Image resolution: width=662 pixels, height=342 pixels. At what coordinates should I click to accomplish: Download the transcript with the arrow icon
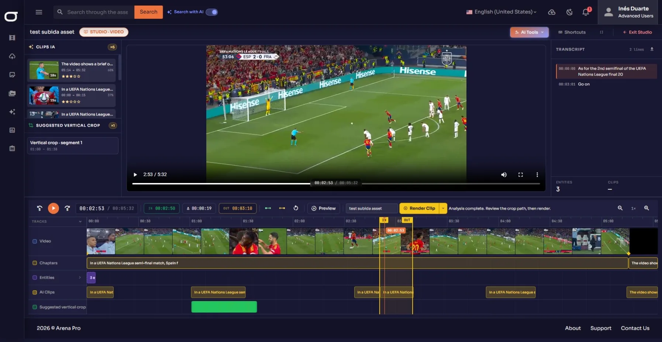pyautogui.click(x=652, y=49)
